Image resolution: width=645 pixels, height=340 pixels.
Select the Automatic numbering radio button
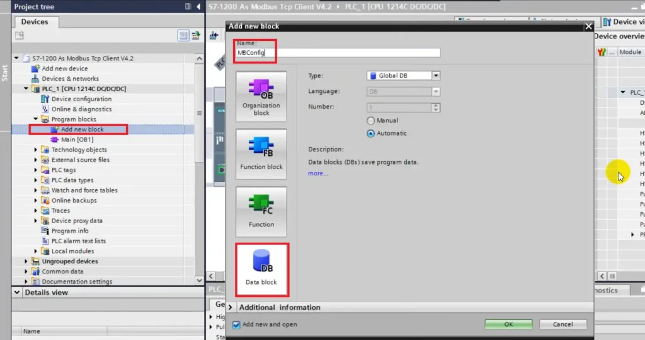click(370, 133)
